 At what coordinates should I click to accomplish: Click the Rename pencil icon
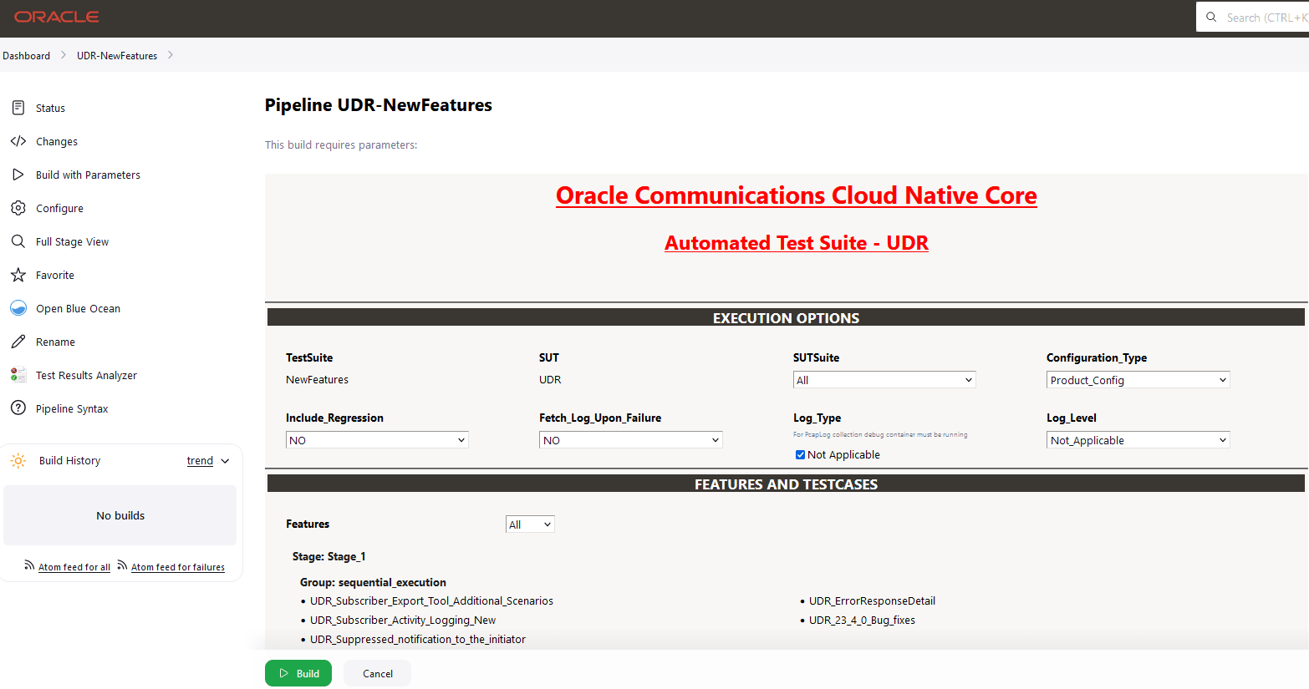(18, 342)
